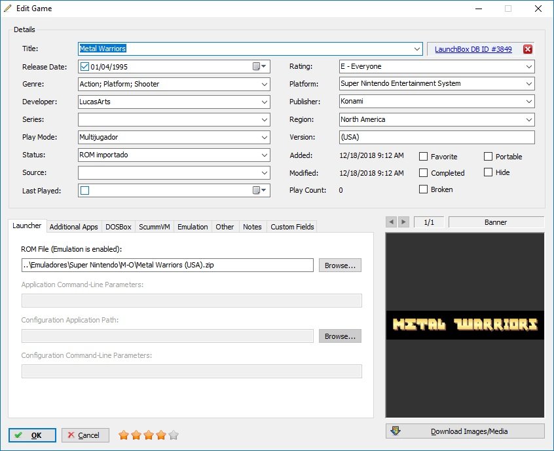Image resolution: width=554 pixels, height=451 pixels.
Task: Switch to the Emulation tab
Action: [193, 227]
